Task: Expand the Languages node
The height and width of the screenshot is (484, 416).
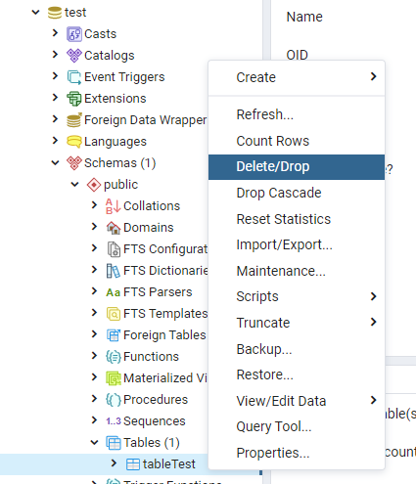Action: 55,141
